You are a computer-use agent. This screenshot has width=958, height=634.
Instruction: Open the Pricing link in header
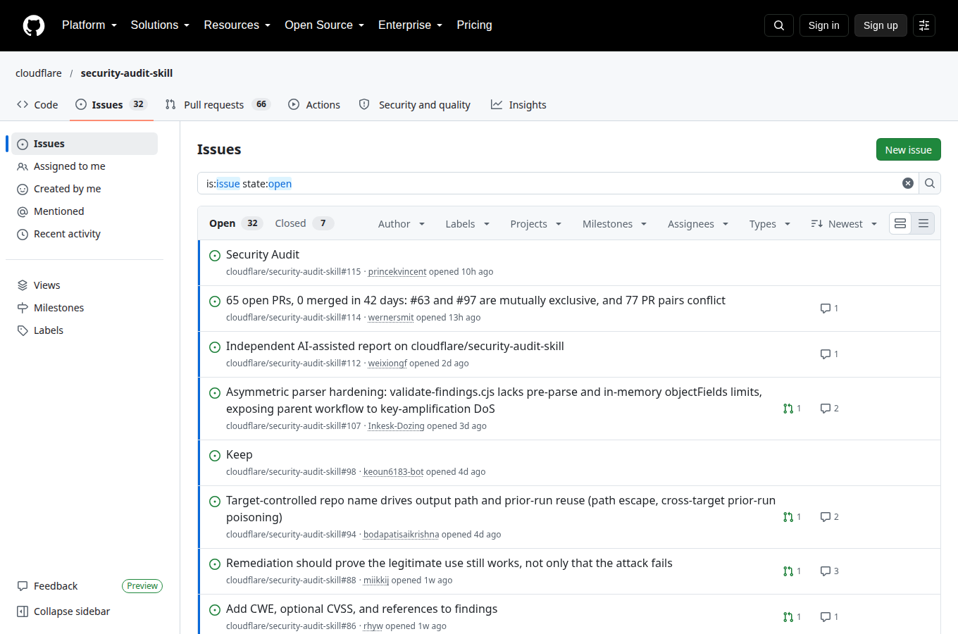click(474, 25)
